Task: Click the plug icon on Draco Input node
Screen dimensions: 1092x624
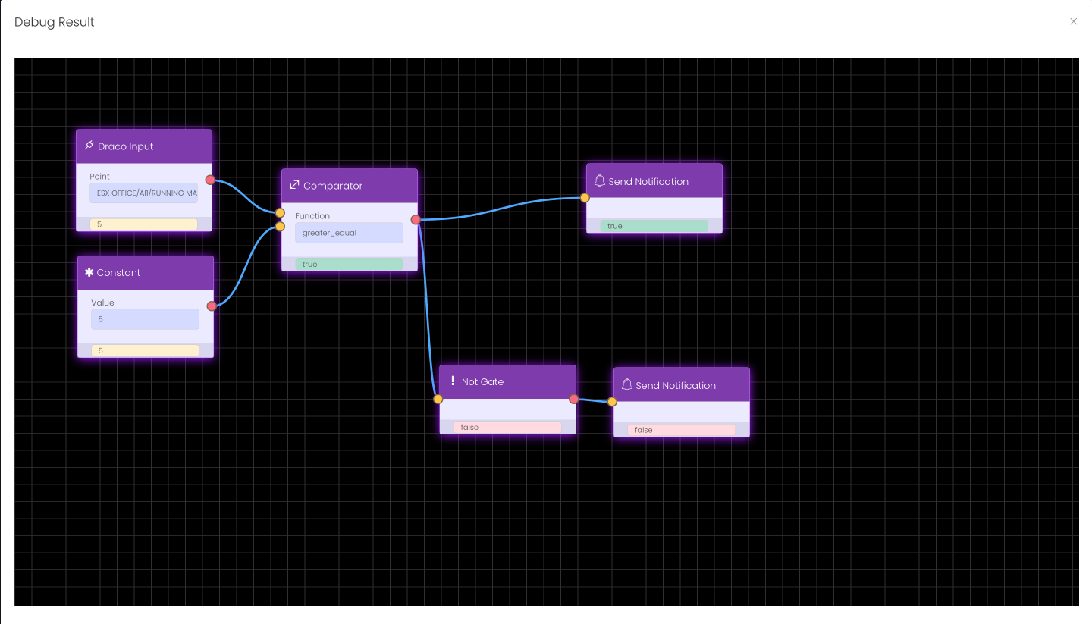Action: point(89,146)
